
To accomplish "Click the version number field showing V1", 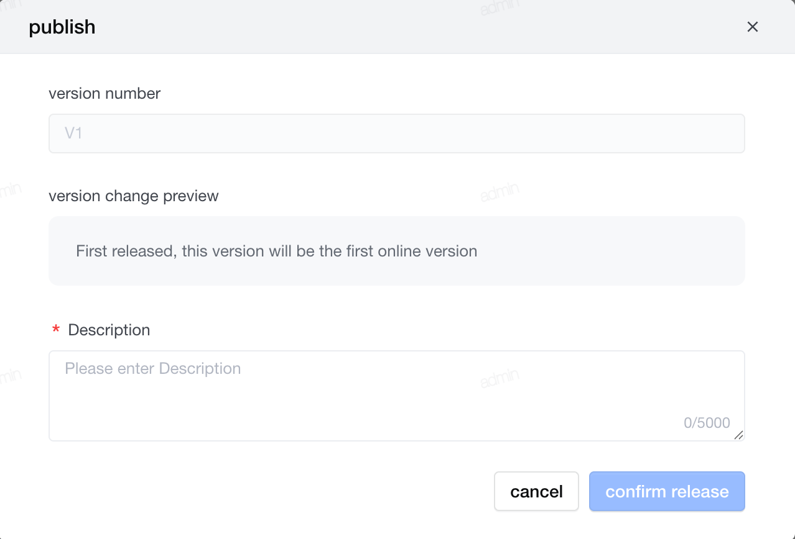I will coord(397,133).
